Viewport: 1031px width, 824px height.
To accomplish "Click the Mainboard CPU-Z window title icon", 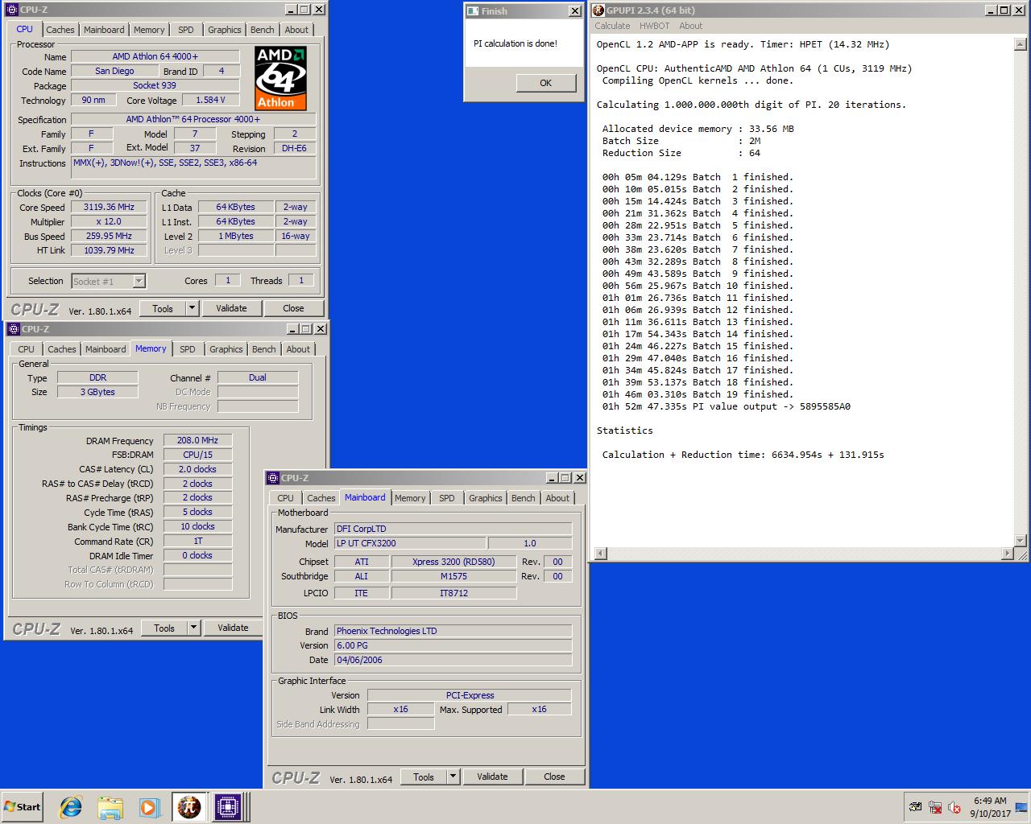I will click(273, 478).
